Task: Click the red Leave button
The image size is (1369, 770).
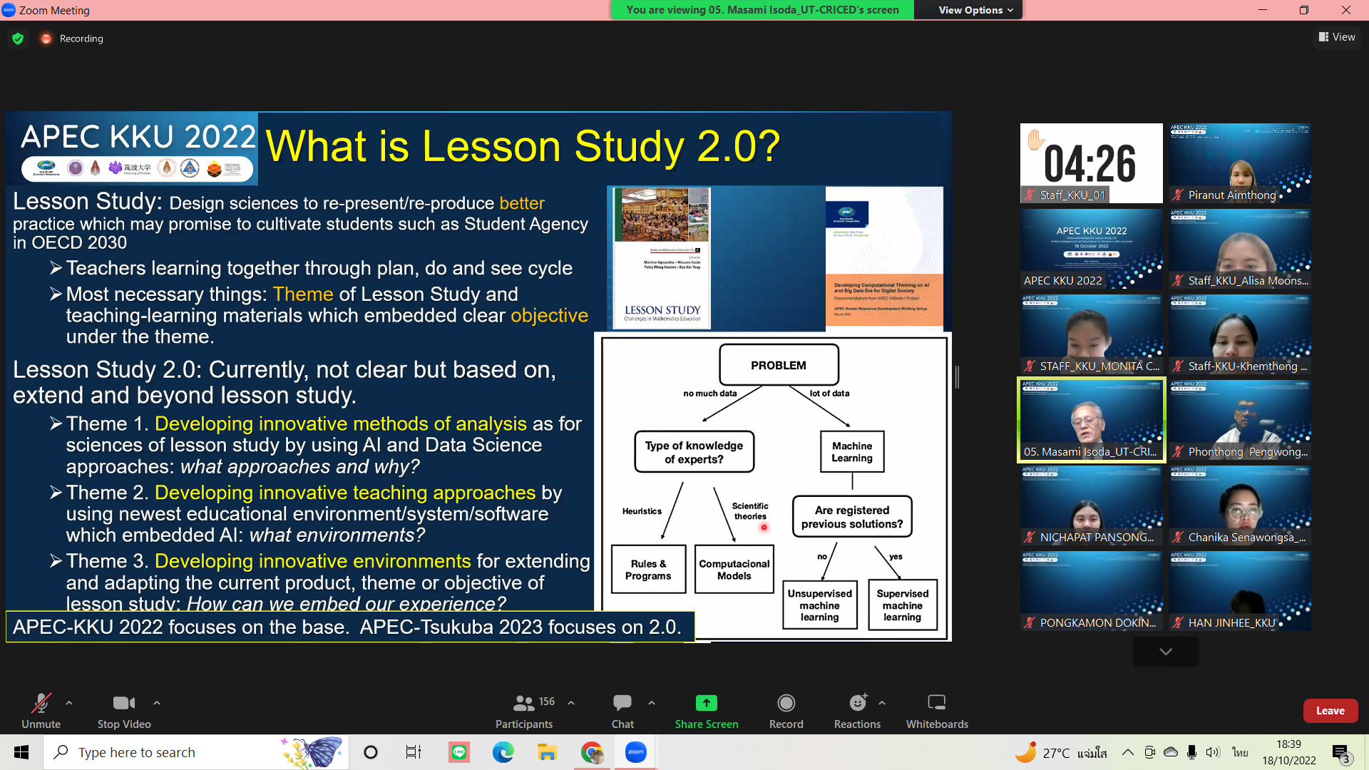Action: (1330, 711)
